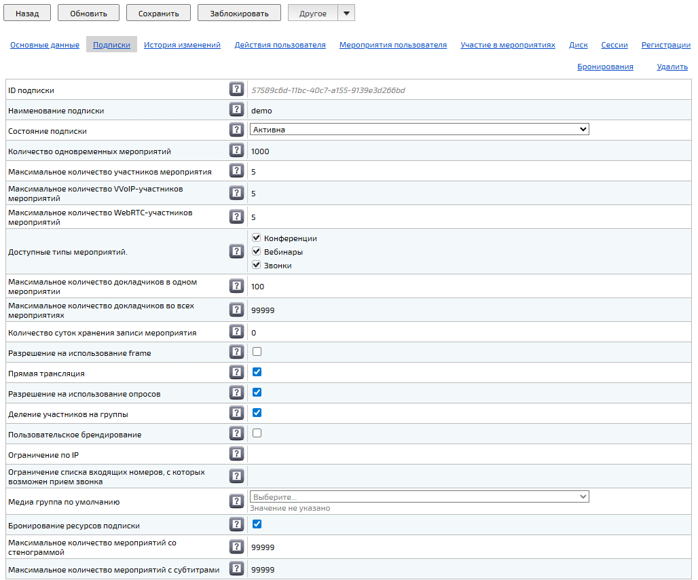
Task: Switch to История изменений tab
Action: (182, 45)
